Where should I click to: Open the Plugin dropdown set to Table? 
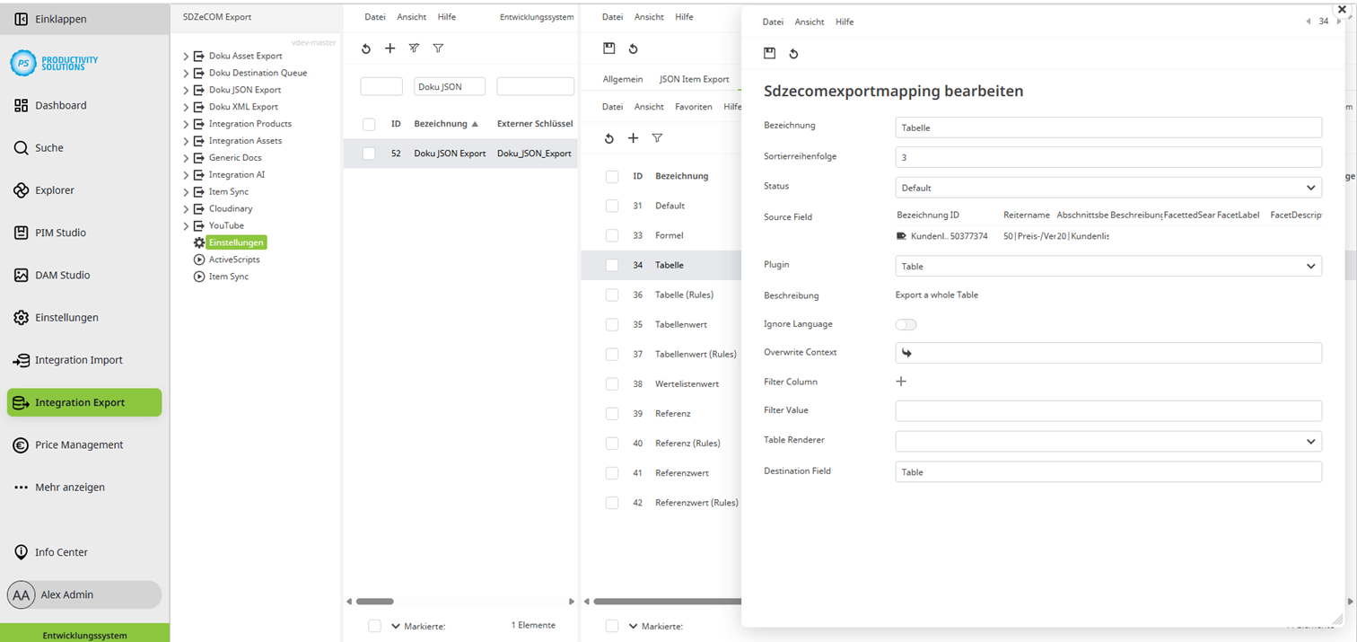[1107, 266]
